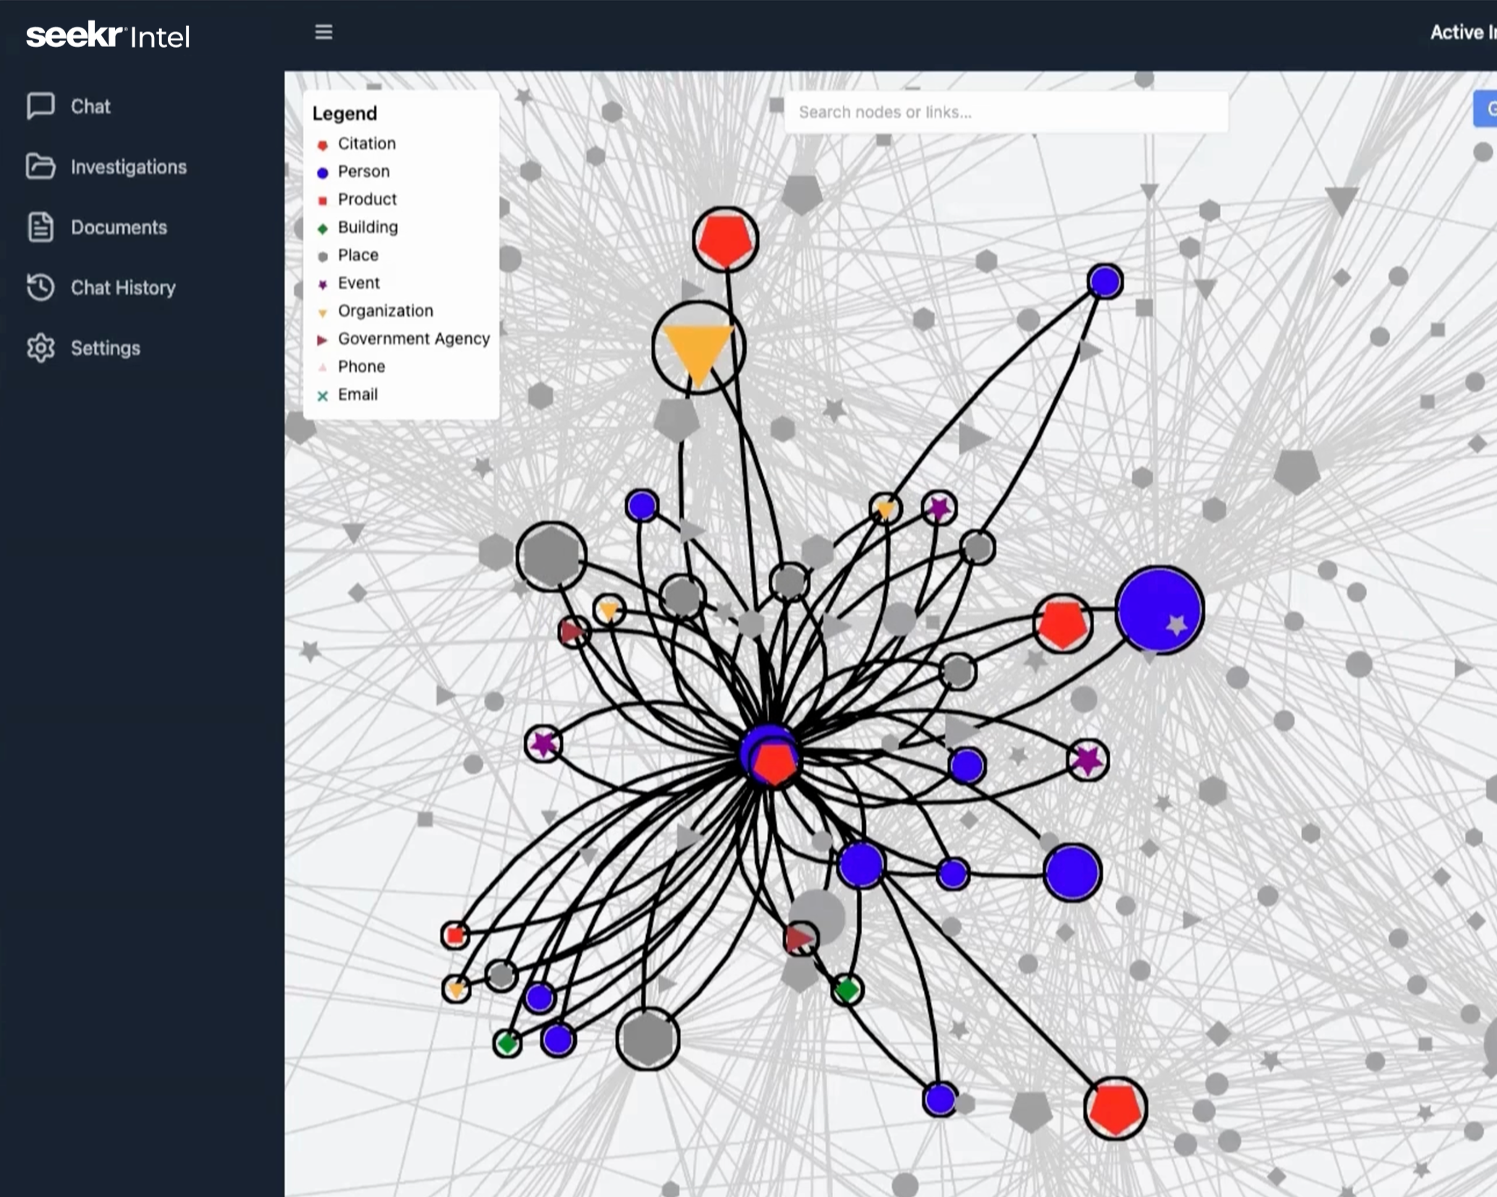Screen dimensions: 1497x1197
Task: Toggle the Government Agency legend entry
Action: [413, 338]
